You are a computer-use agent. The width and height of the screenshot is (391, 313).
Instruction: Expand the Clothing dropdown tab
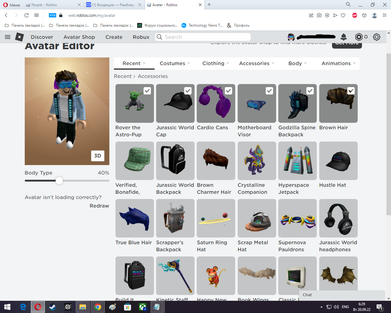[216, 63]
